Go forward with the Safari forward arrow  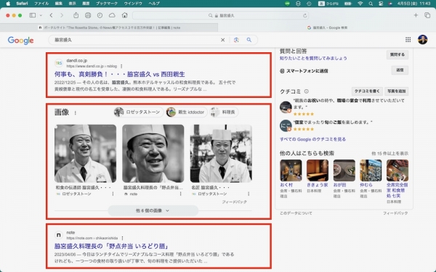[x=62, y=15]
